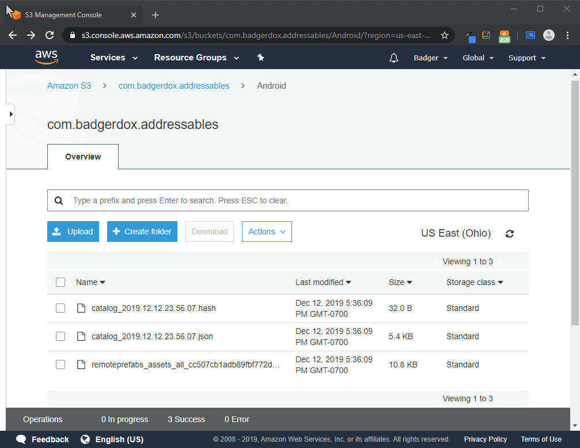580x448 pixels.
Task: Switch to the S3 Management Console browser tab
Action: pos(73,15)
